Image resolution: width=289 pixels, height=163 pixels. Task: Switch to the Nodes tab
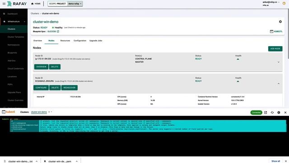pyautogui.click(x=51, y=41)
